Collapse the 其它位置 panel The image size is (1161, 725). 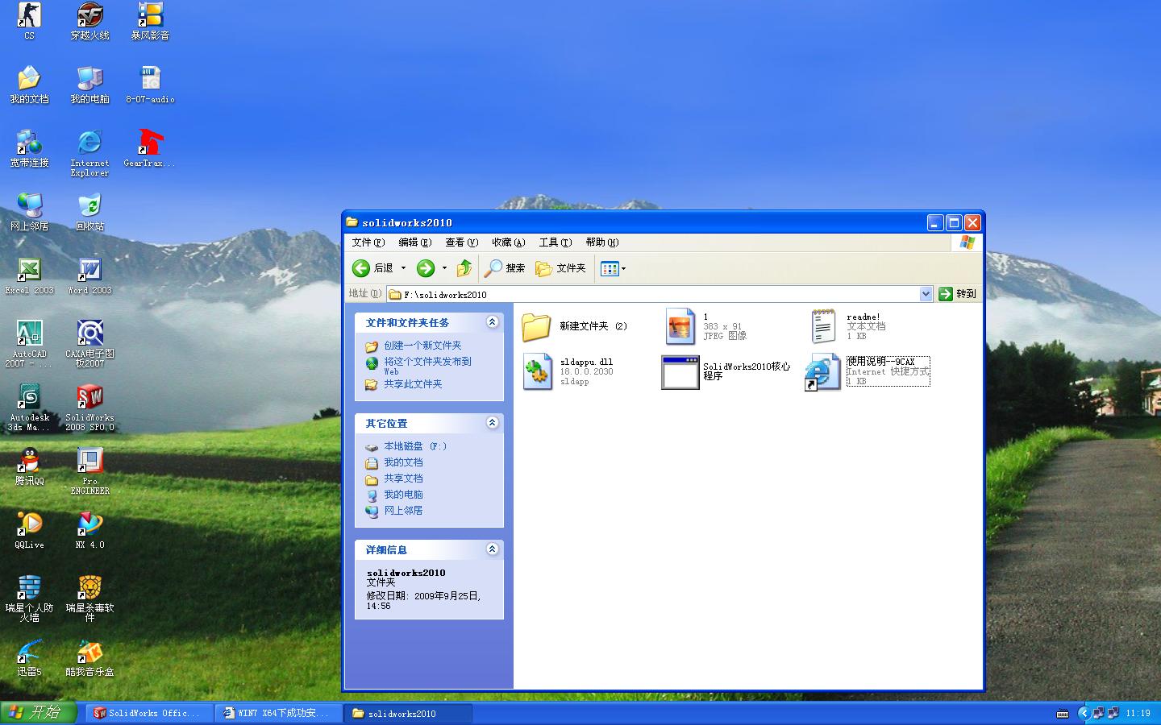(x=492, y=423)
